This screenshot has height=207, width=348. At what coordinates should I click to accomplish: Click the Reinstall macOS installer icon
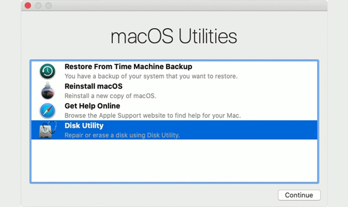[48, 91]
